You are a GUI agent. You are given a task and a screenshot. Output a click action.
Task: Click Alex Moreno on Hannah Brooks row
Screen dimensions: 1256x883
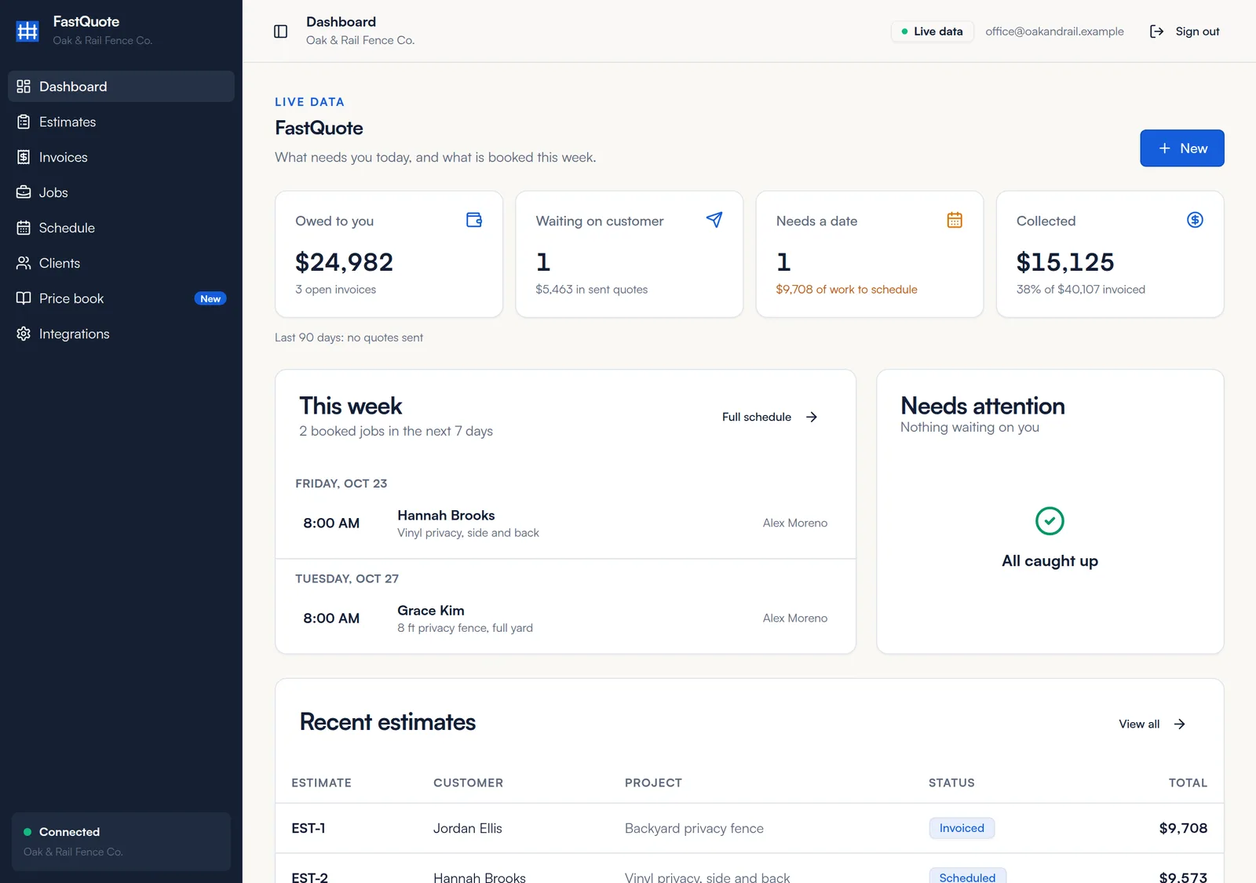click(x=795, y=523)
